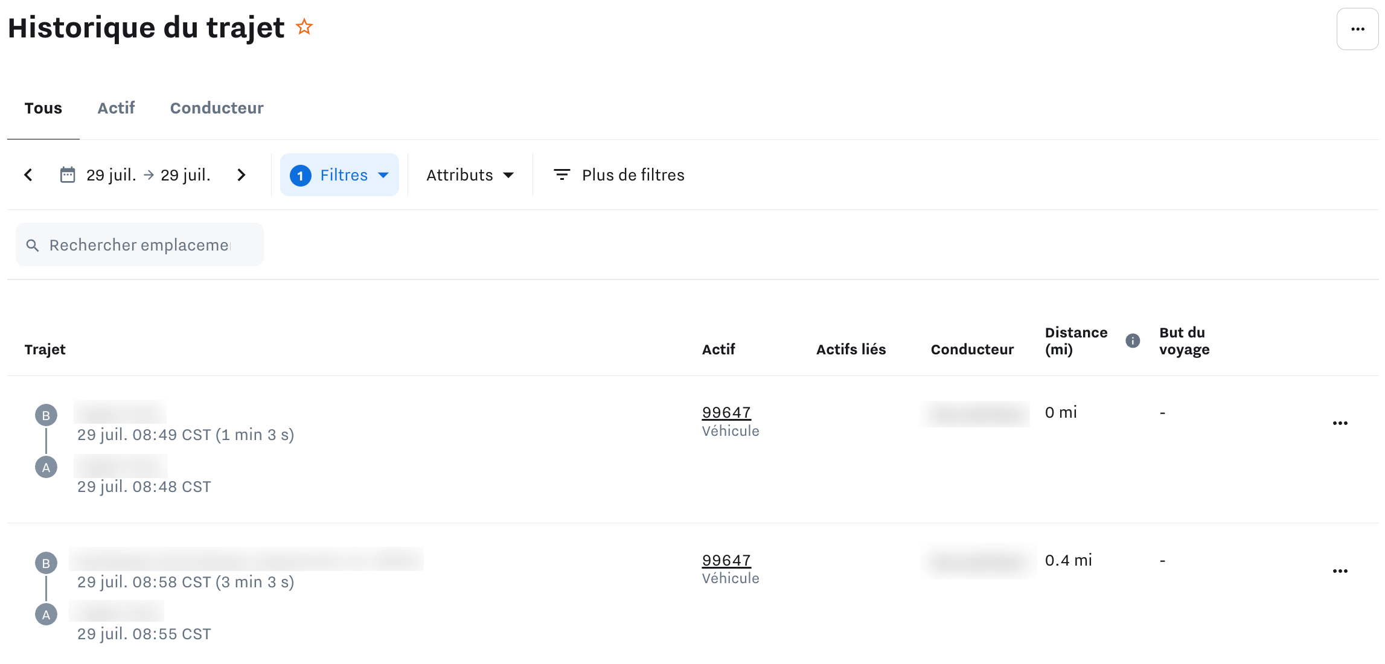The width and height of the screenshot is (1385, 664).
Task: Open the top-right more options menu
Action: [x=1357, y=29]
